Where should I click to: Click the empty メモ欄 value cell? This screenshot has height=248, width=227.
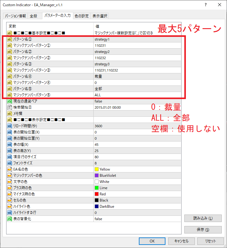point(137,113)
